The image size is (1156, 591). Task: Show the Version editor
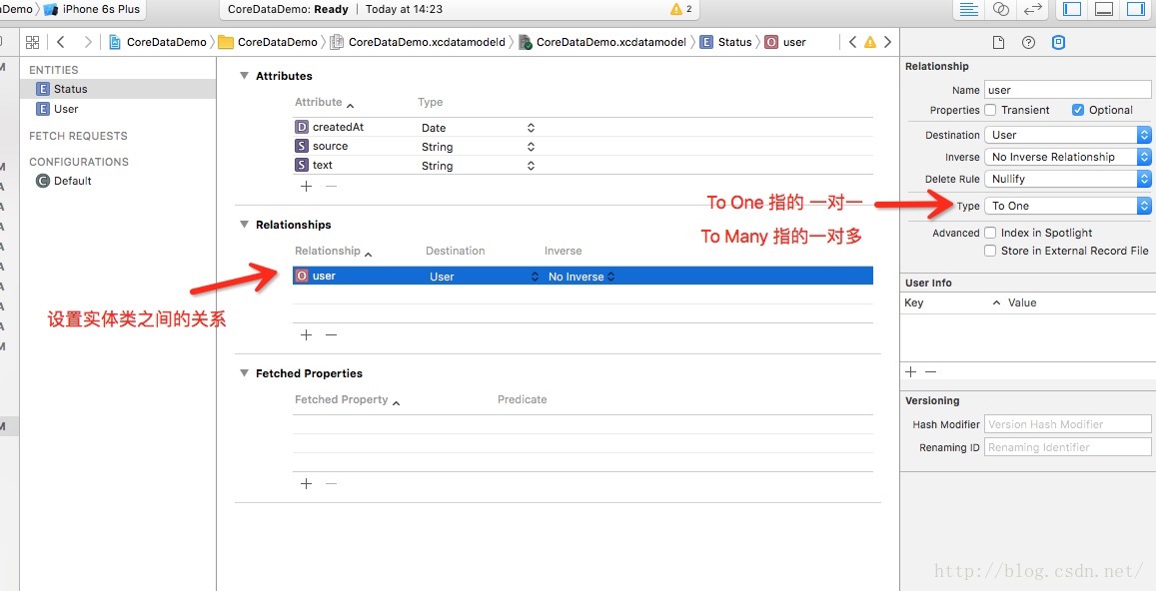click(x=1034, y=9)
